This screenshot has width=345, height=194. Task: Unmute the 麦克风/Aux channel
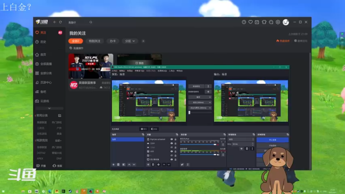coord(218,144)
